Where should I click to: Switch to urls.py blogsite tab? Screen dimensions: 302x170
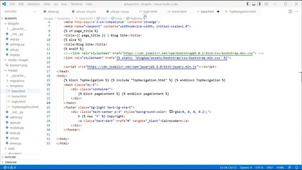pyautogui.click(x=84, y=11)
